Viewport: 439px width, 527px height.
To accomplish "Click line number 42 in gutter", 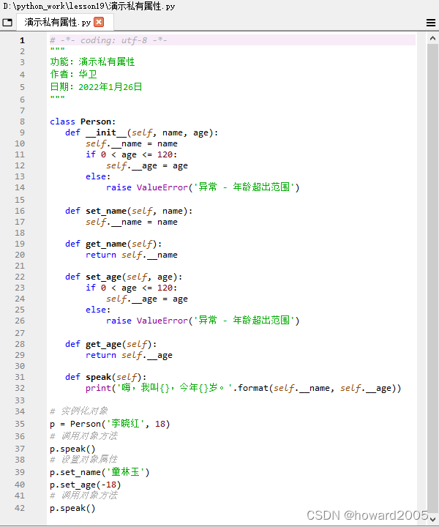I will (20, 508).
